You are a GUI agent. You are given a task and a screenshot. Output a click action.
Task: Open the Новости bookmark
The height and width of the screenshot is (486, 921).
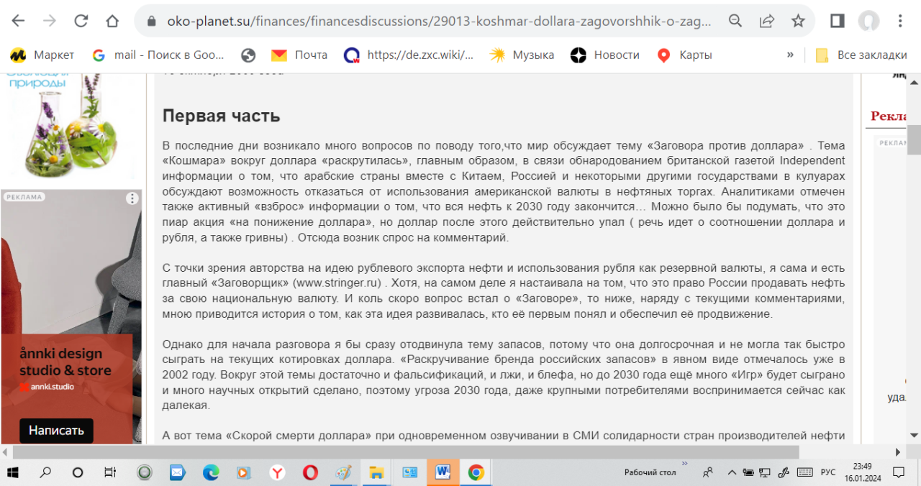click(605, 55)
